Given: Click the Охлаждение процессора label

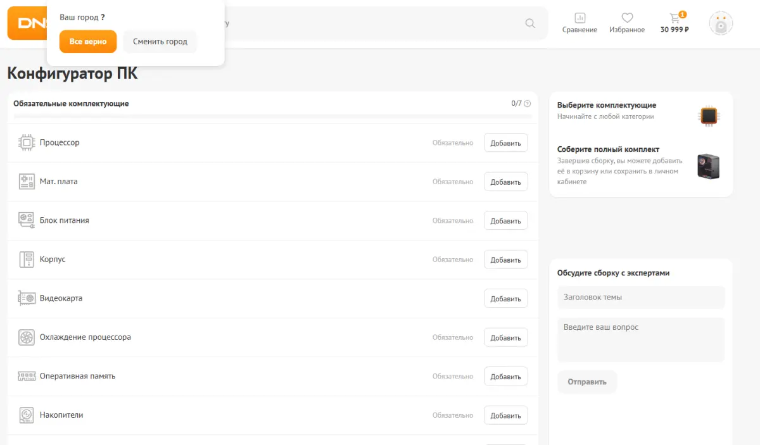Looking at the screenshot, I should tap(85, 337).
